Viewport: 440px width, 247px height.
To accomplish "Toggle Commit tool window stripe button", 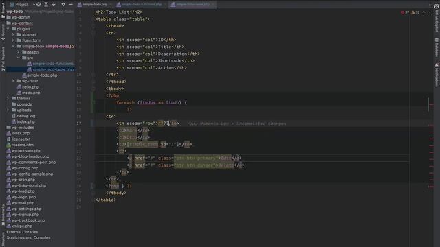I will pyautogui.click(x=3, y=32).
